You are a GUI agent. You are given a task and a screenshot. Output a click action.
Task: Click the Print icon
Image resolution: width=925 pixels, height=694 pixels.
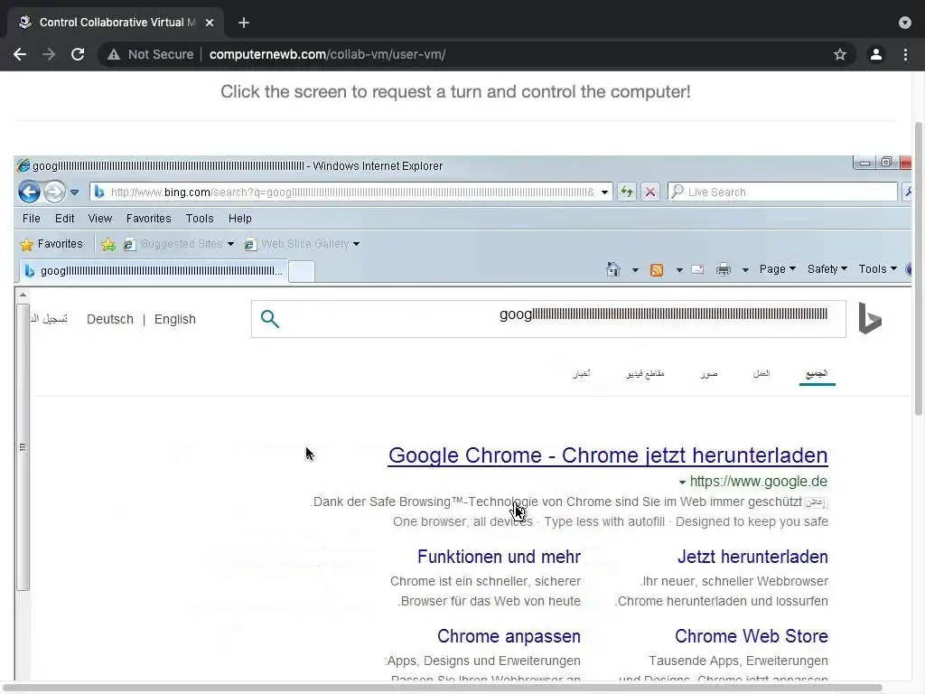click(x=724, y=269)
